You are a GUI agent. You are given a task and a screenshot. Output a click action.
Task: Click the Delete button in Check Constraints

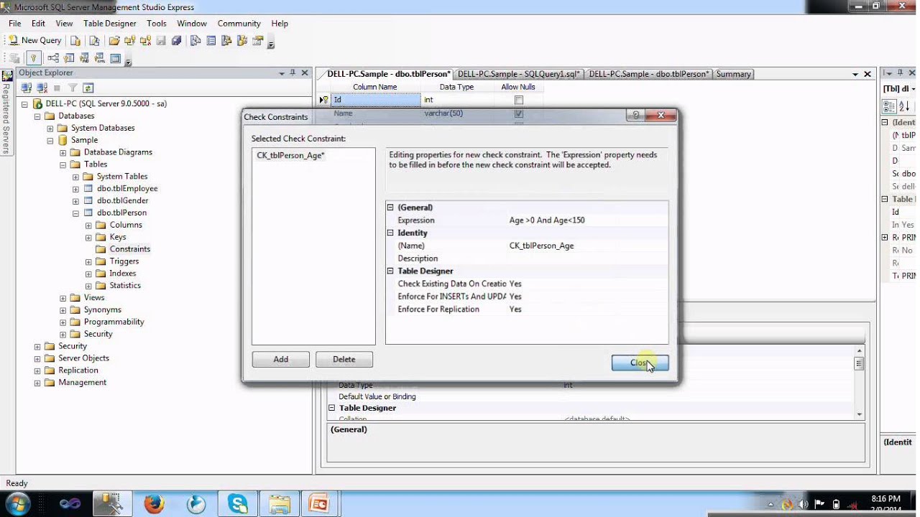[344, 359]
